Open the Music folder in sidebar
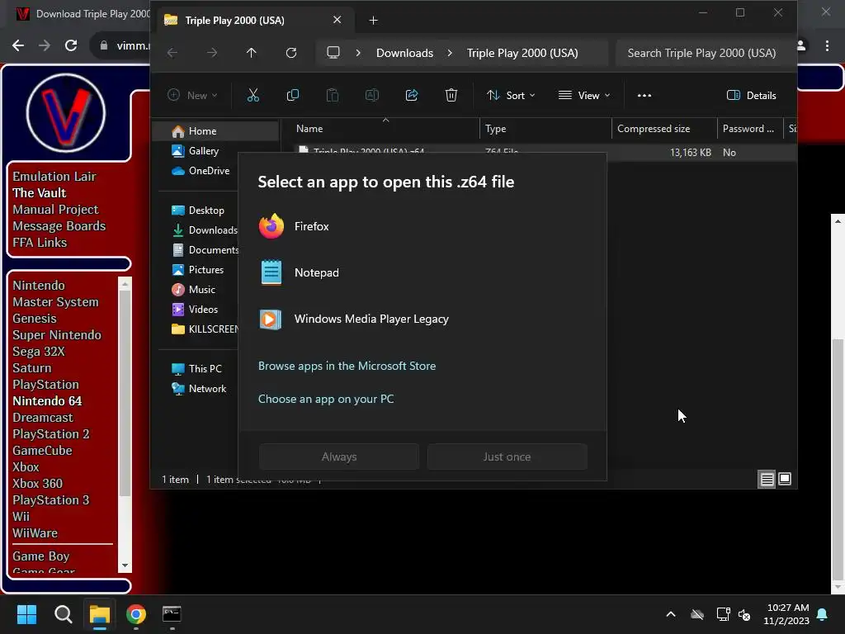The height and width of the screenshot is (634, 845). point(193,290)
